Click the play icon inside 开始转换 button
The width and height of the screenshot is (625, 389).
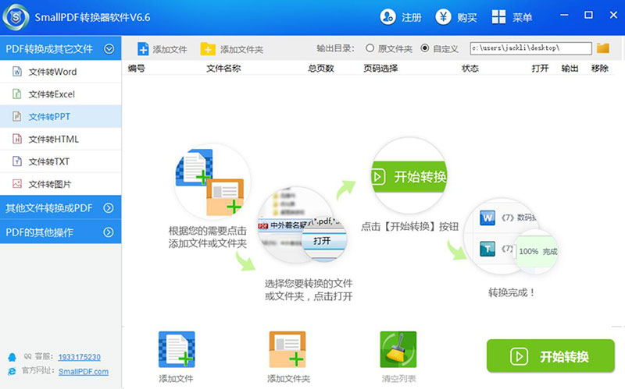[x=519, y=356]
